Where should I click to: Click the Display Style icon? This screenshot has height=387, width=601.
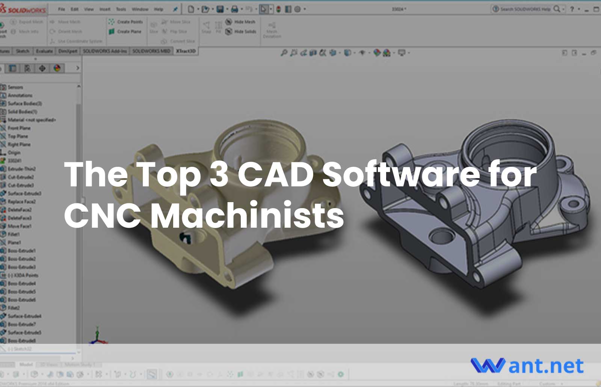[347, 53]
